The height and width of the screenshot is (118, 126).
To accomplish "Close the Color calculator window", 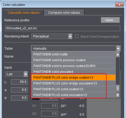I will [x=119, y=4].
